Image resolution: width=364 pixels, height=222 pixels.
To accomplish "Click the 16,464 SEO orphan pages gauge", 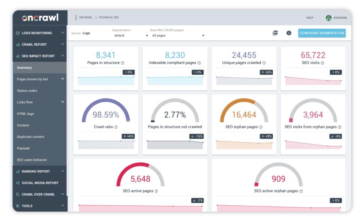I will 244,111.
